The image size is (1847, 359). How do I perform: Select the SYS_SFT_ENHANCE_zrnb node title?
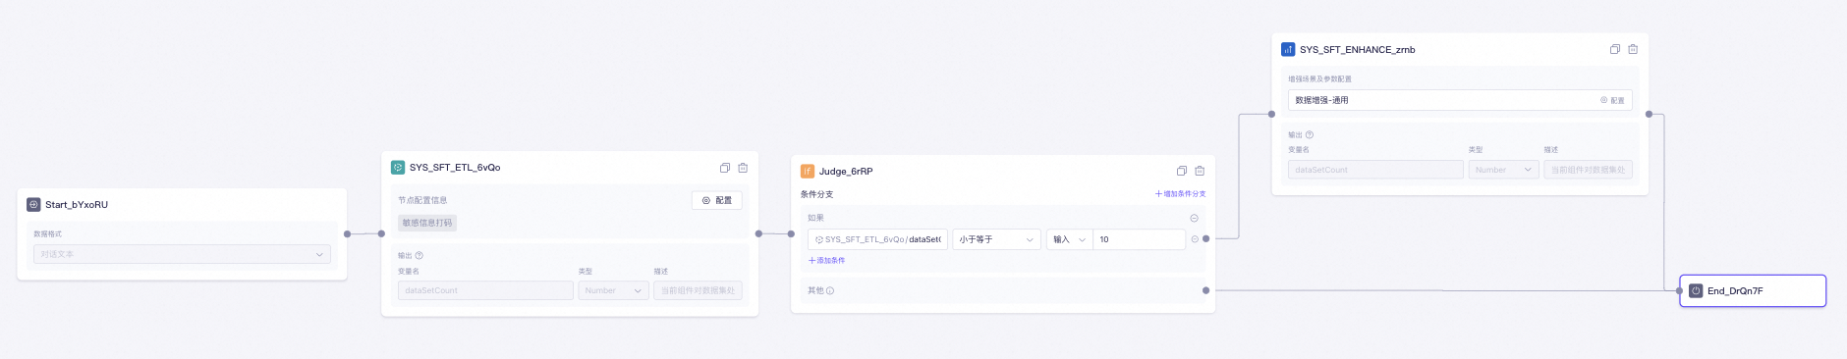(1358, 49)
